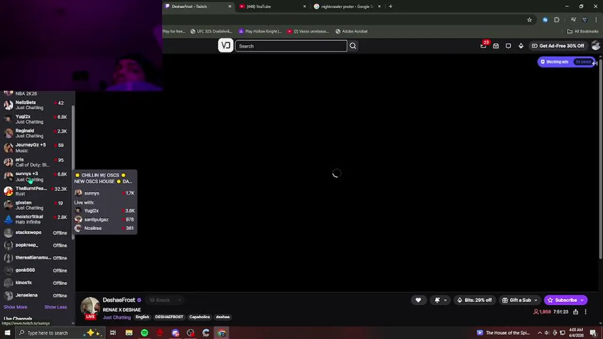
Task: Open UFC 323 bookmark
Action: 211,31
